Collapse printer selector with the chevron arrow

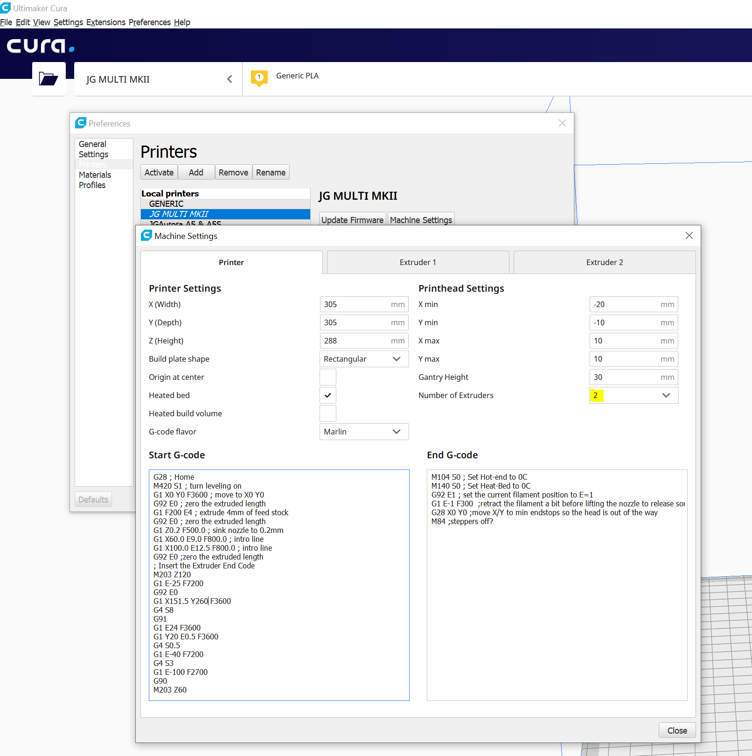[230, 79]
